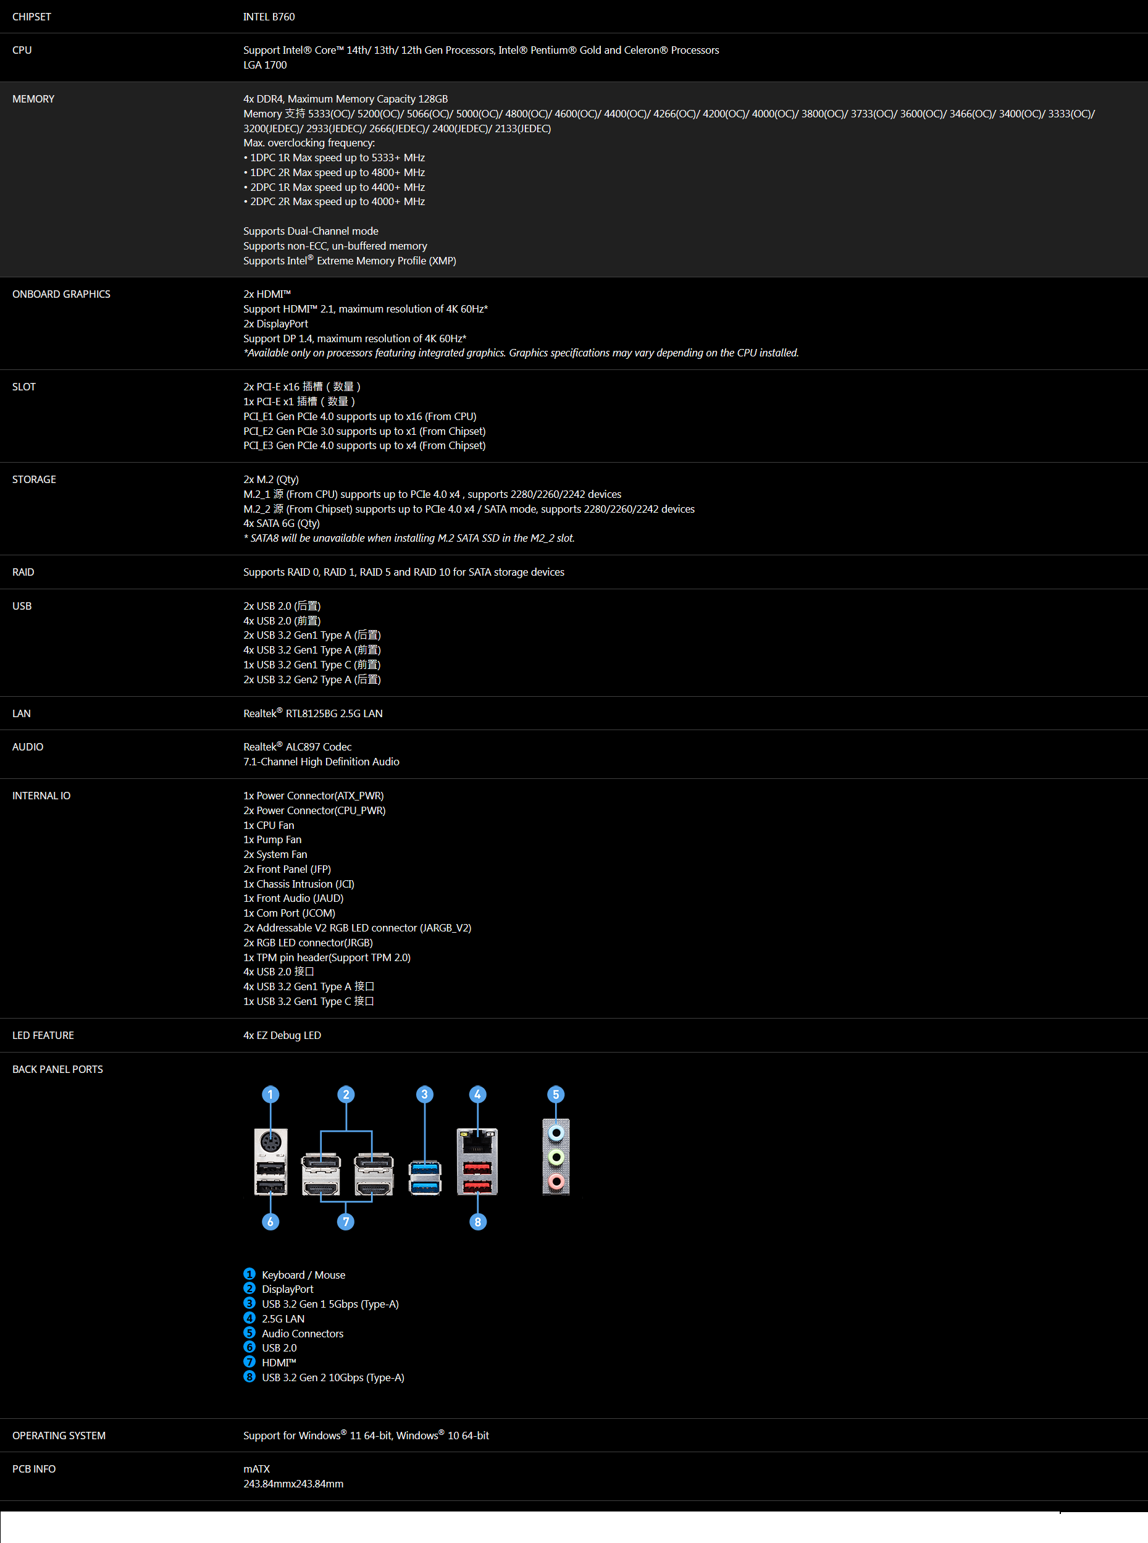Click the right DisplayPort/HDMI port stack
The width and height of the screenshot is (1148, 1543).
[374, 1174]
